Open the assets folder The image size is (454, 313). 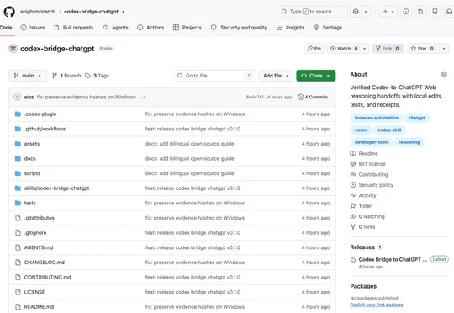click(32, 143)
